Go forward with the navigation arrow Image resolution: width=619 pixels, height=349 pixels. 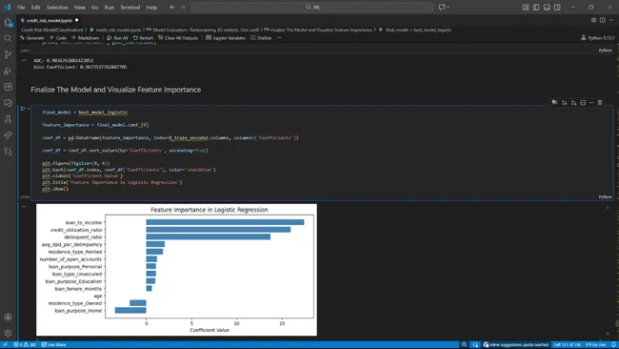pyautogui.click(x=183, y=7)
